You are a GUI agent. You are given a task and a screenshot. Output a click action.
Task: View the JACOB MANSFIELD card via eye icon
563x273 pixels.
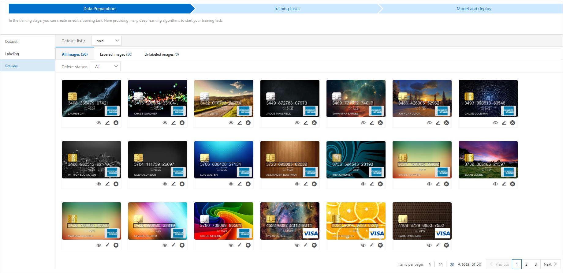pyautogui.click(x=297, y=123)
